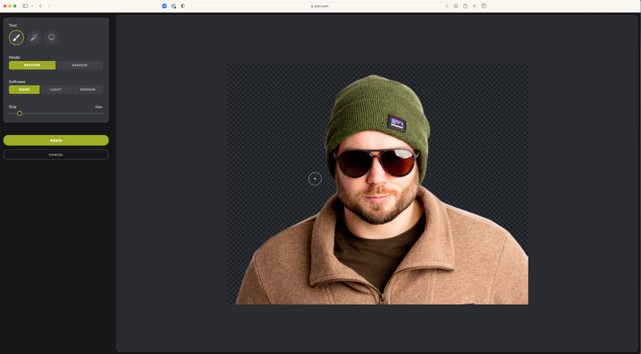The height and width of the screenshot is (354, 641).
Task: Set softness to Medium
Action: click(x=88, y=89)
